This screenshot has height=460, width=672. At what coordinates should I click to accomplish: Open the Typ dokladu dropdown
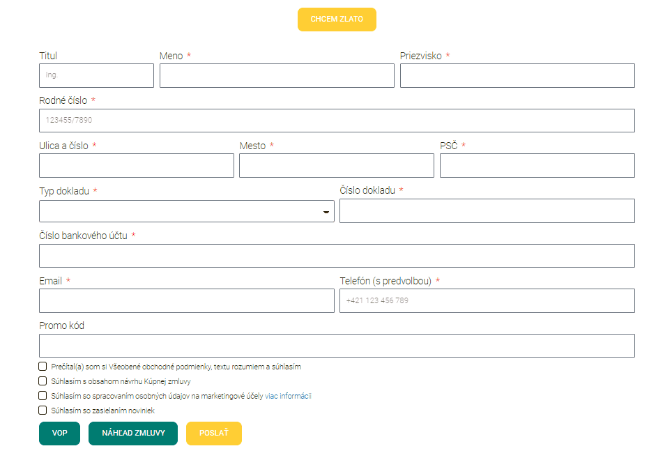[x=187, y=210]
